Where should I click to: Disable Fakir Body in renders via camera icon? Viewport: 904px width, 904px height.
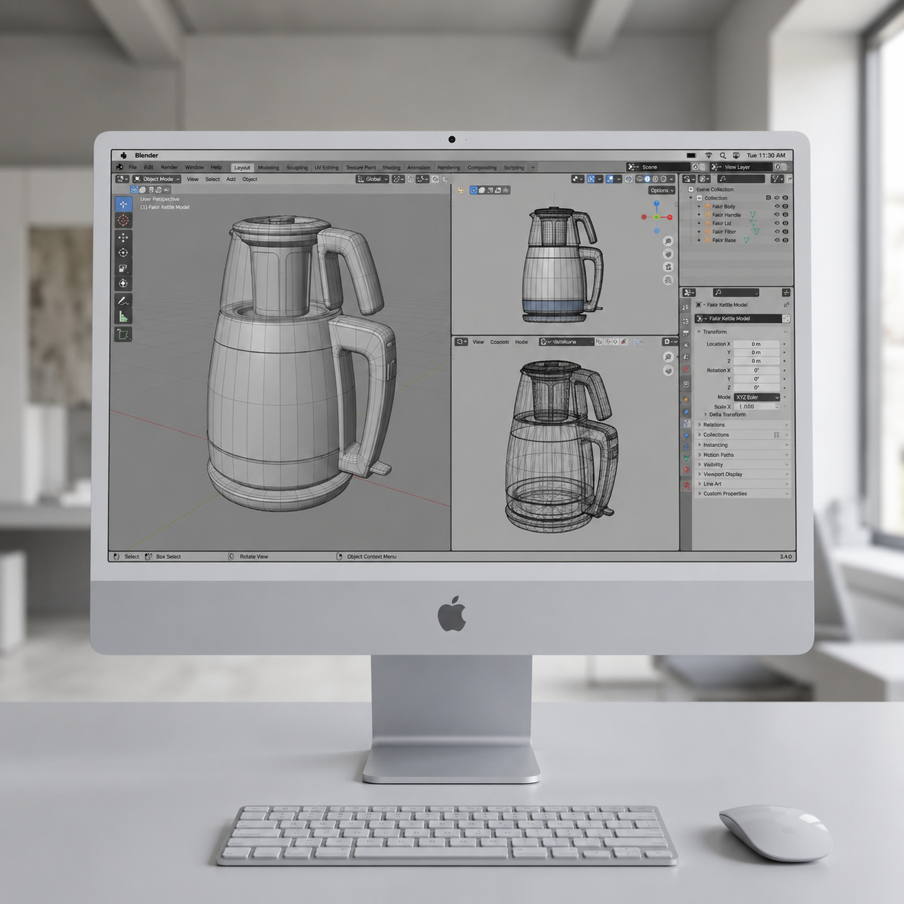(x=785, y=206)
